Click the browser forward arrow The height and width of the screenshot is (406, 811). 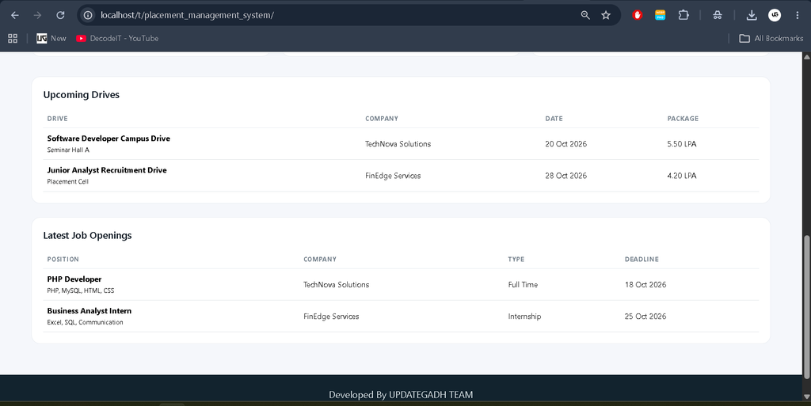click(37, 15)
